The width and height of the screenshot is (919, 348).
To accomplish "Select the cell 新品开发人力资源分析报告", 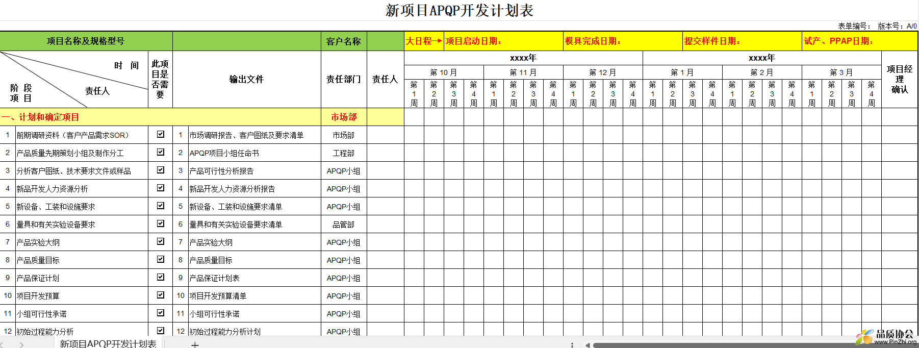I will [x=254, y=189].
